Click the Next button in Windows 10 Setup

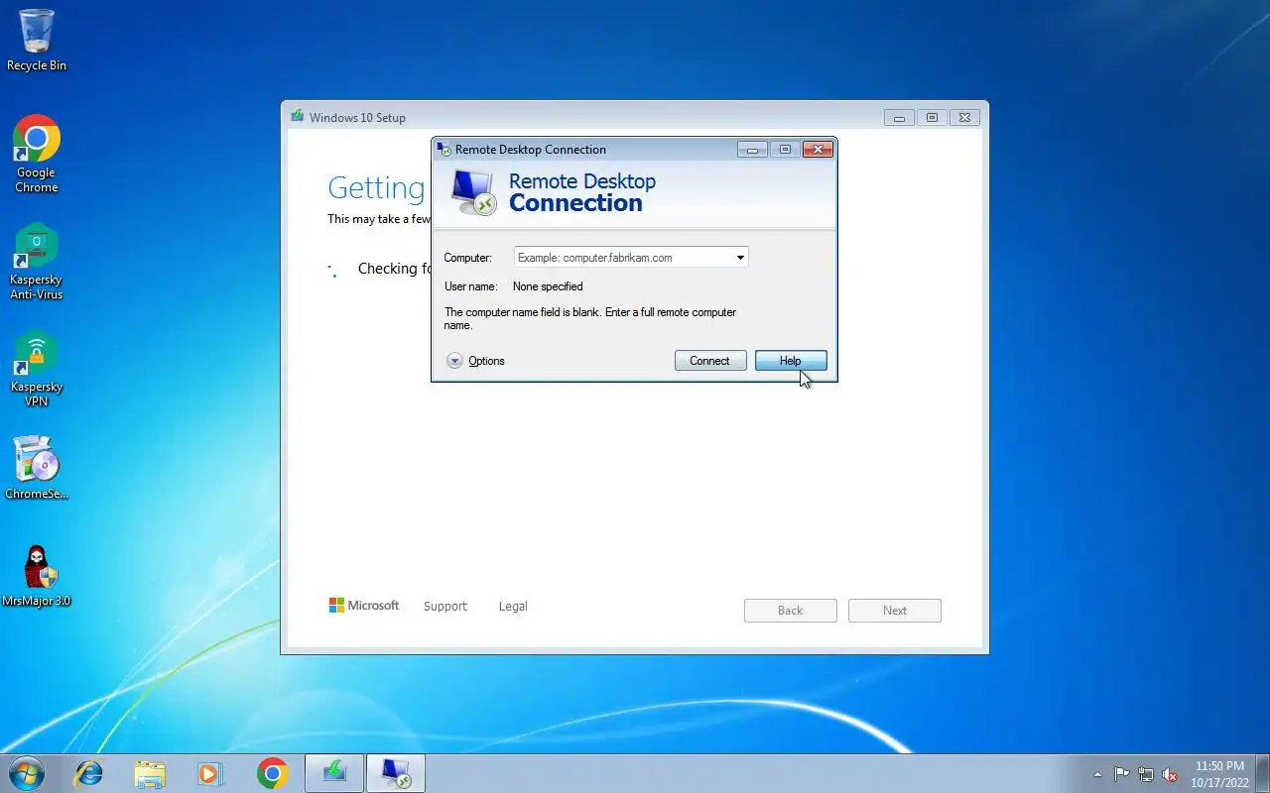click(895, 611)
